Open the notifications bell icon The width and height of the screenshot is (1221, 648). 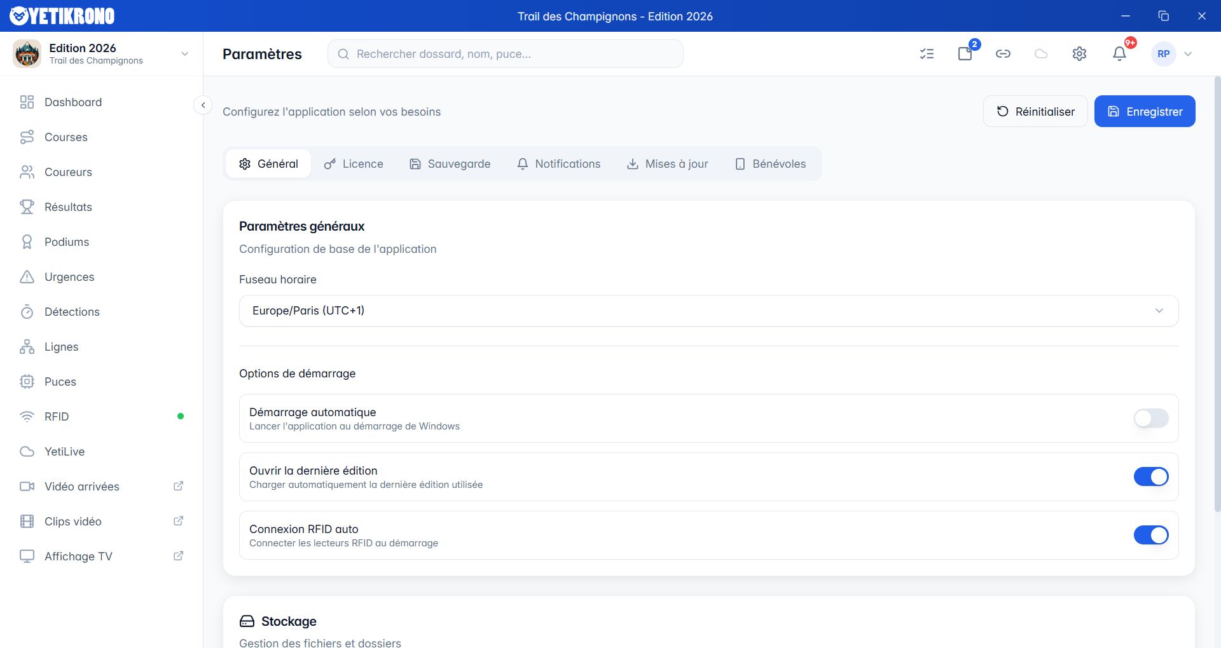(x=1119, y=54)
